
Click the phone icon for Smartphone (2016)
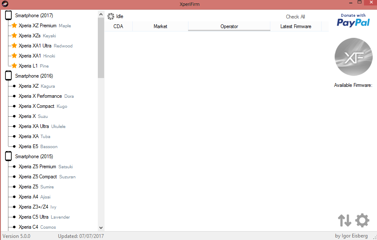click(x=8, y=76)
